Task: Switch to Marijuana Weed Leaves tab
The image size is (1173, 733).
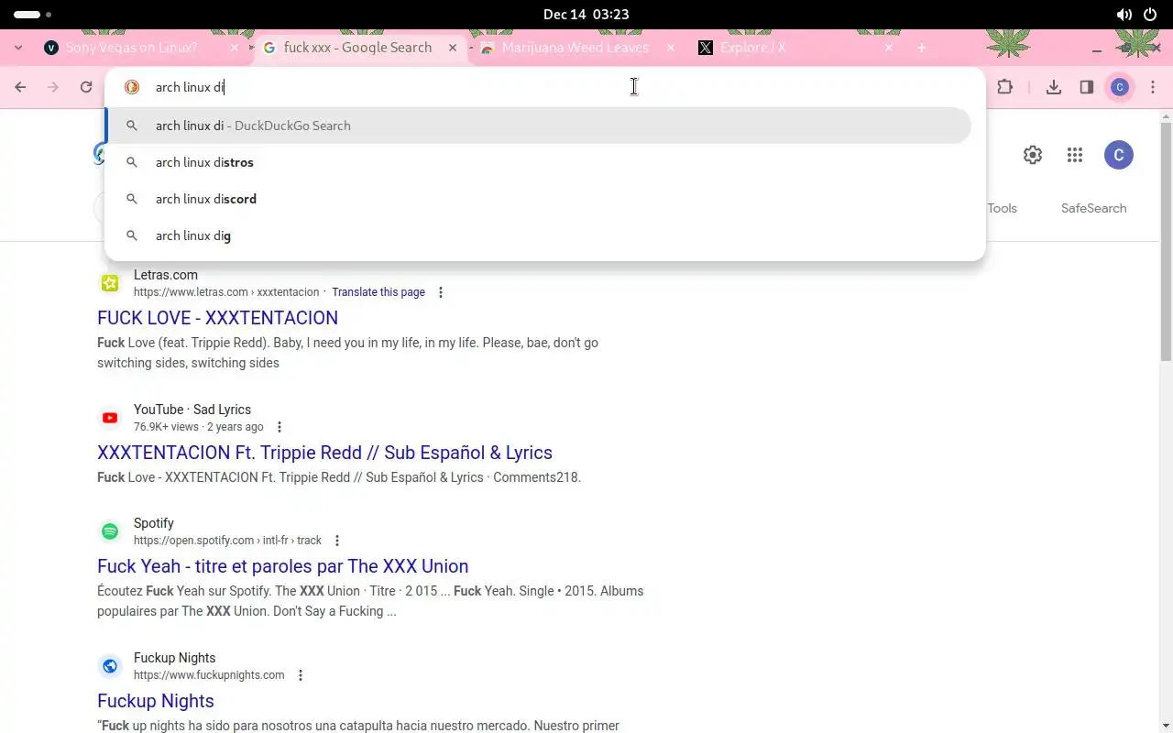Action: click(x=577, y=48)
